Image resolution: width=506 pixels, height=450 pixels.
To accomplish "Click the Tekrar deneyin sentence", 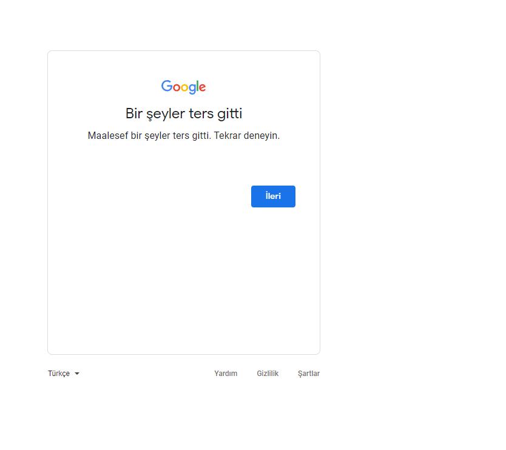I will coord(246,135).
